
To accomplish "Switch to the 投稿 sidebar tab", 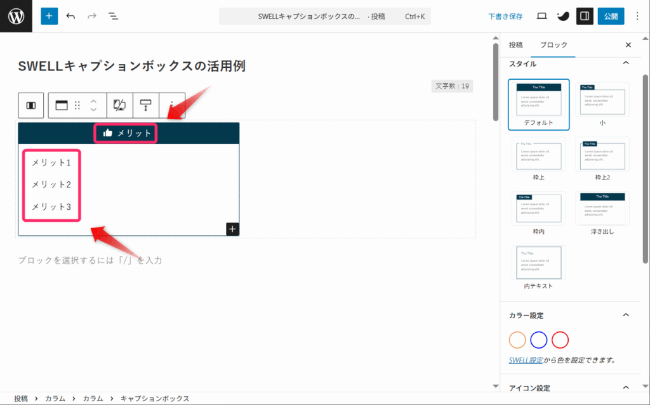I will (515, 45).
